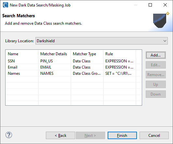This screenshot has height=144, width=173.
Task: Cancel the masking job wizard
Action: pyautogui.click(x=154, y=136)
